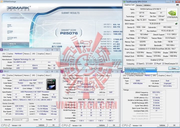180x128 pixels.
Task: Click the GPU Clock value 1030 MHz
Action: coord(140,53)
